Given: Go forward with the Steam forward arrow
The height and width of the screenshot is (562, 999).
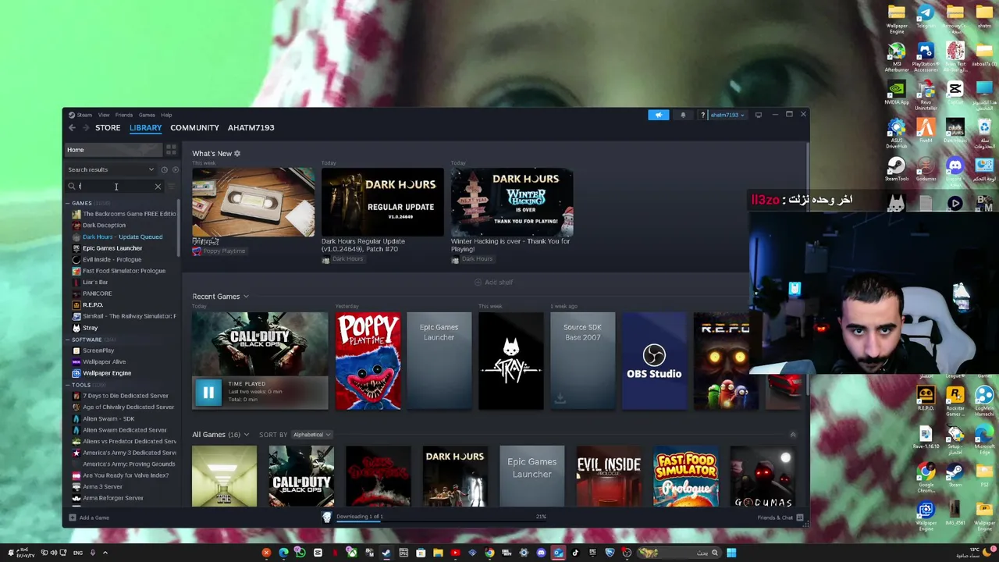Looking at the screenshot, I should click(87, 128).
